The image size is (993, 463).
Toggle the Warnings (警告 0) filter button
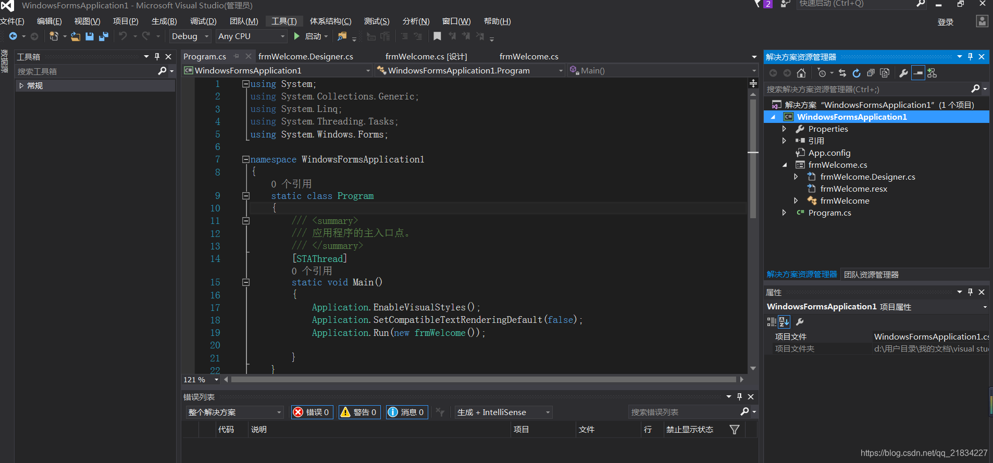pos(359,412)
